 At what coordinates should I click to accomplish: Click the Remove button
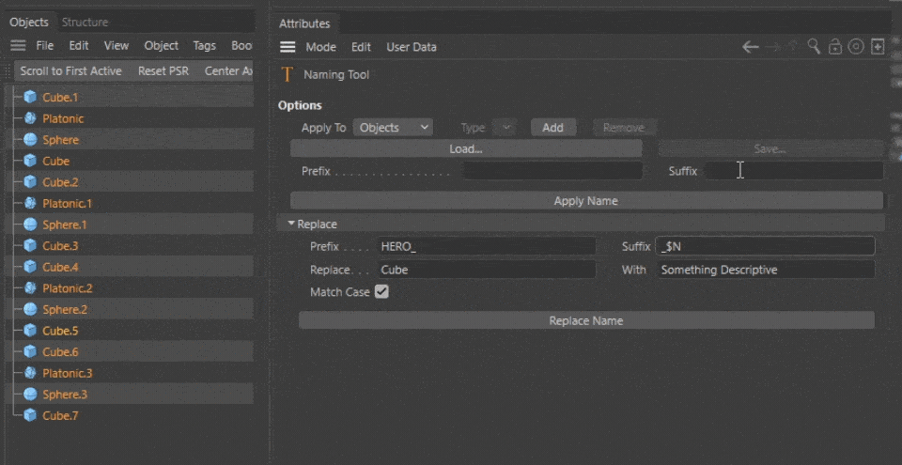(624, 128)
